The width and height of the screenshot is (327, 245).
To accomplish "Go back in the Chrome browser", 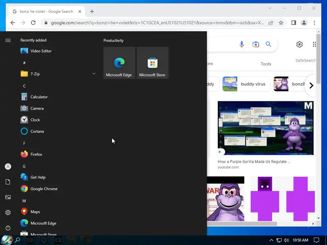I will coord(13,23).
